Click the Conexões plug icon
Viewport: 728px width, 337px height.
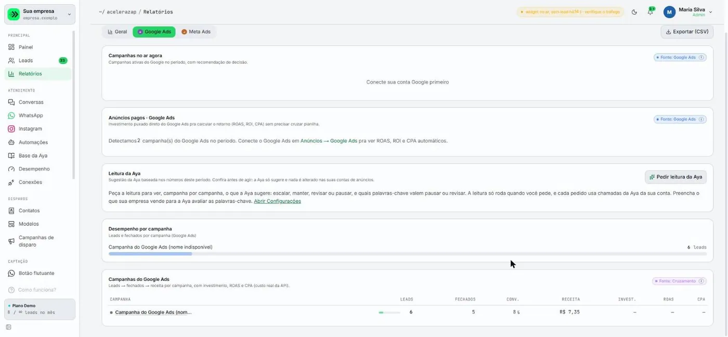point(11,183)
